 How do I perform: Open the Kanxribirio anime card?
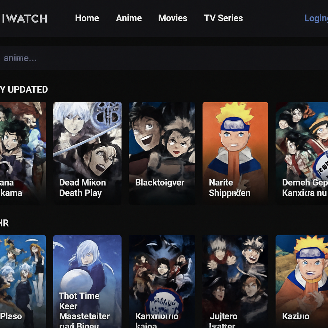[162, 282]
